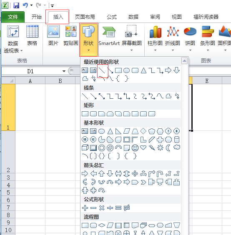The image size is (231, 235).
Task: Open Customize Quick Access Toolbar dropdown
Action: pyautogui.click(x=52, y=6)
